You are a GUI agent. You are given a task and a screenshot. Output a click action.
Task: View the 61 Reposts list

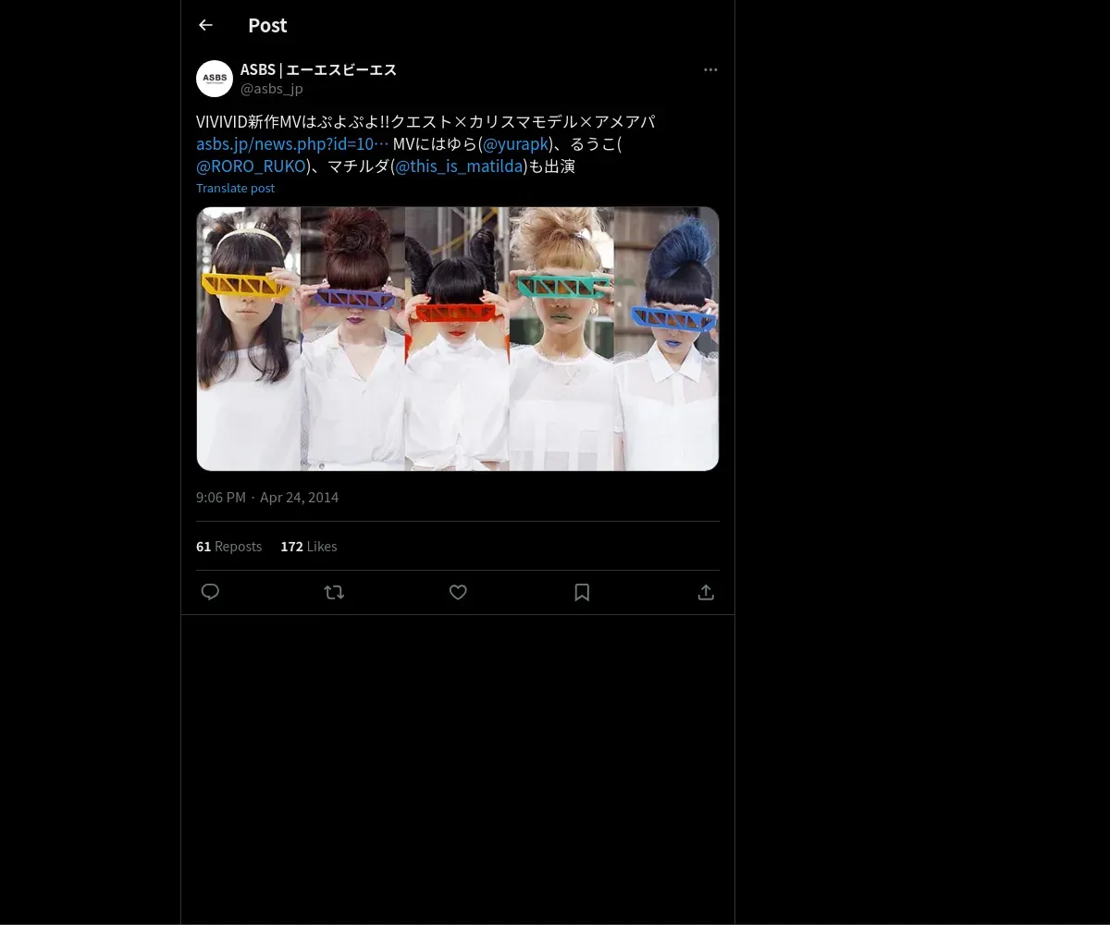coord(228,546)
